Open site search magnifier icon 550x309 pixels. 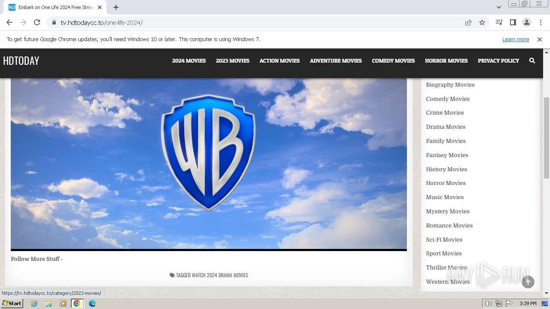pos(532,61)
